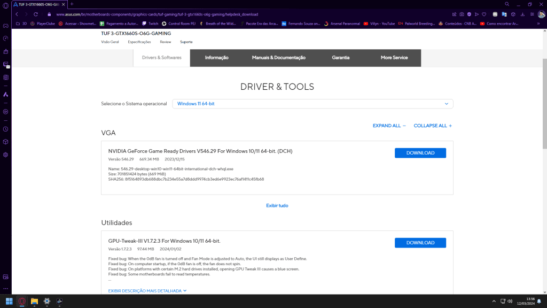Viewport: 547px width, 308px height.
Task: Switch to the More Service tab
Action: pos(394,58)
